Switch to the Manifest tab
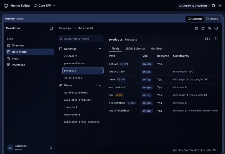This screenshot has height=154, width=225. (156, 48)
